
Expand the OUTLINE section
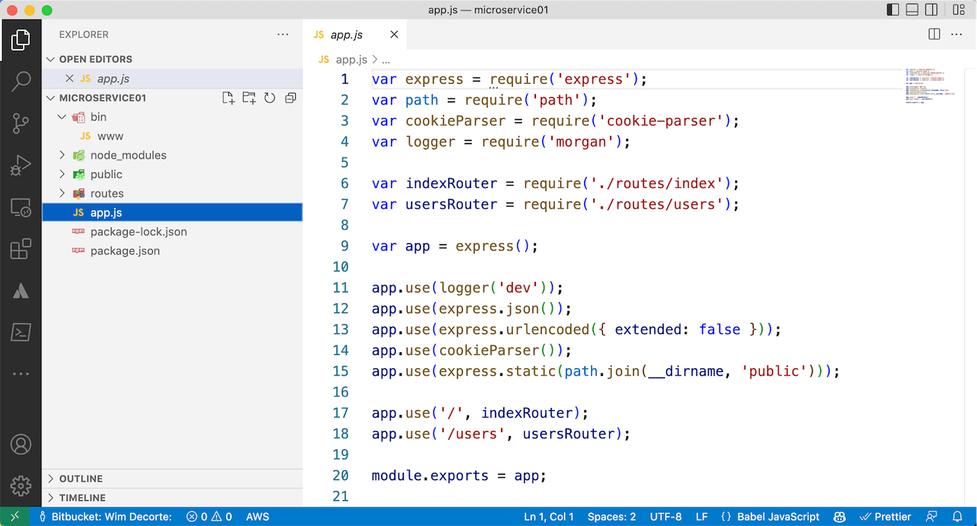(81, 479)
